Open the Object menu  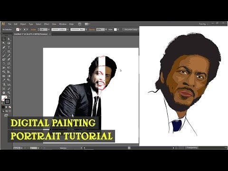click(23, 24)
